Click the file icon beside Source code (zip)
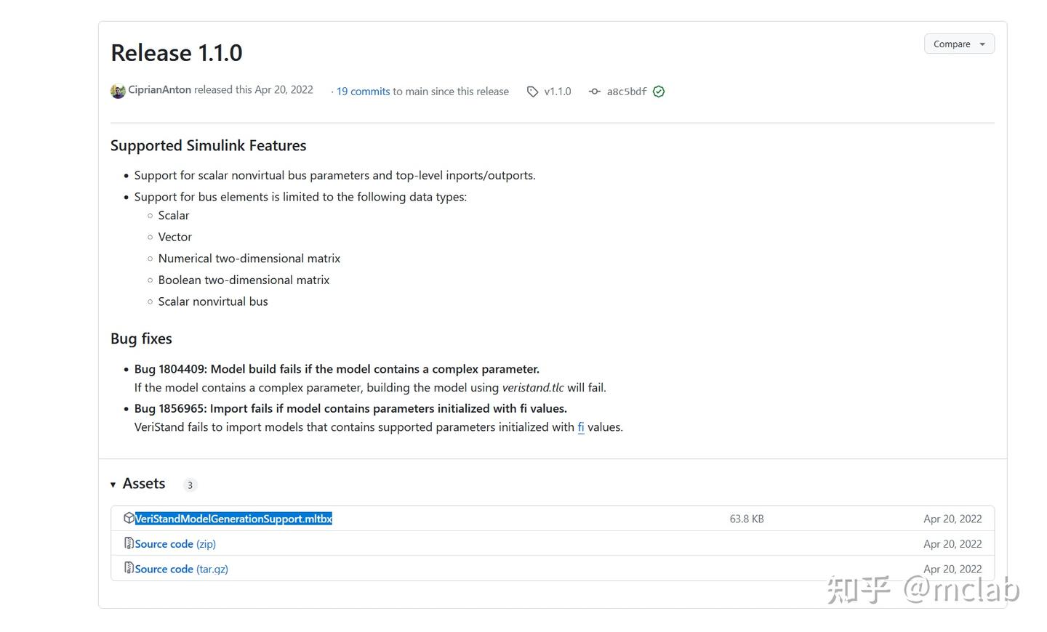 (129, 543)
